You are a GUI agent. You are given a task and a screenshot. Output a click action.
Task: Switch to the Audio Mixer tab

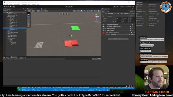pos(22,57)
